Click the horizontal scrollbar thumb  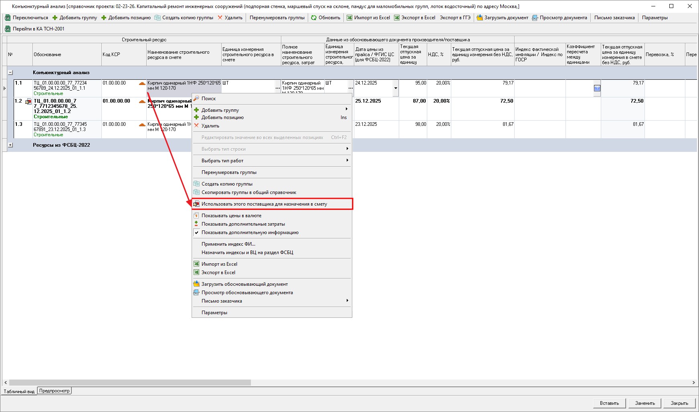(130, 382)
